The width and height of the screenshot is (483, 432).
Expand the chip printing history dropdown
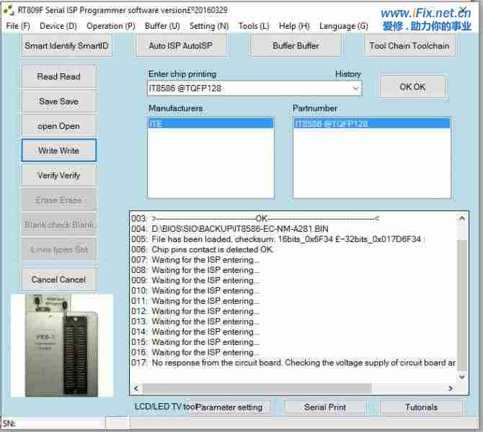tap(355, 89)
